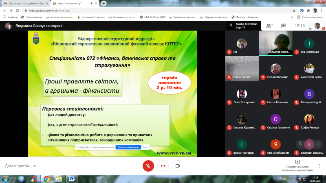326x183 pixels.
Task: Select Настя Мельник participant tile
Action: 275,94
